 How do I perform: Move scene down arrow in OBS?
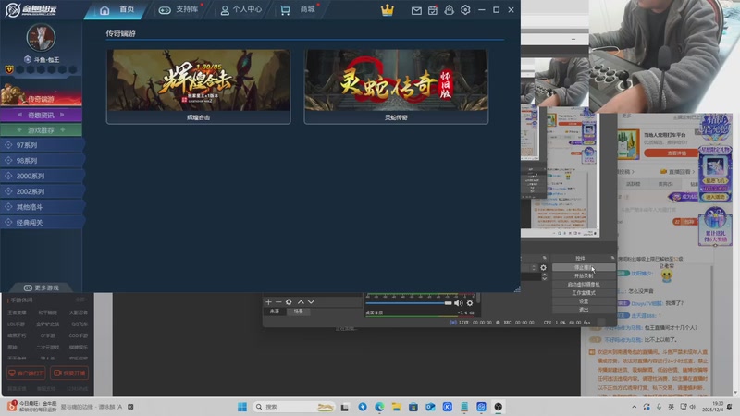pyautogui.click(x=311, y=302)
